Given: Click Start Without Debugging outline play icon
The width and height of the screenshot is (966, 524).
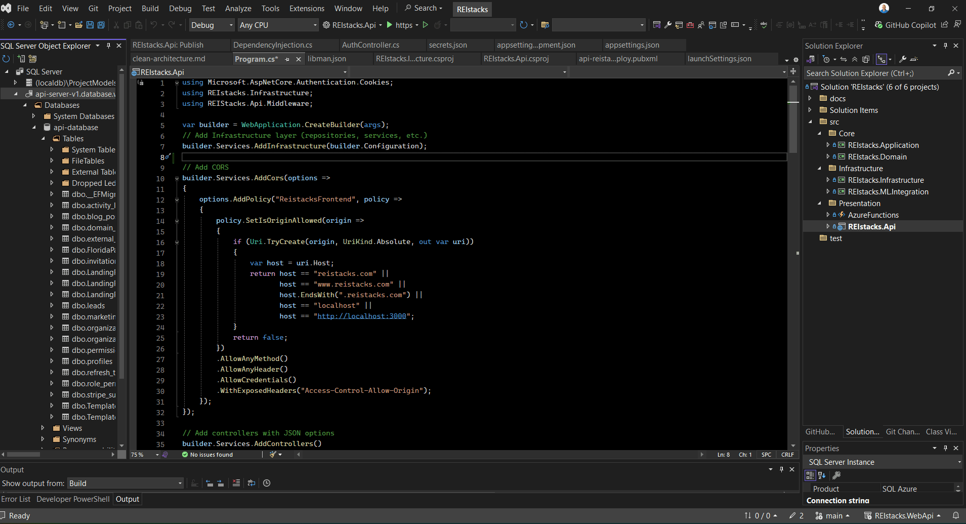Looking at the screenshot, I should pos(426,25).
